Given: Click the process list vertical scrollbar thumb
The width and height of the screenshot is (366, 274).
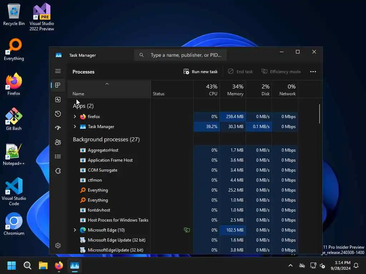Looking at the screenshot, I should 319,114.
